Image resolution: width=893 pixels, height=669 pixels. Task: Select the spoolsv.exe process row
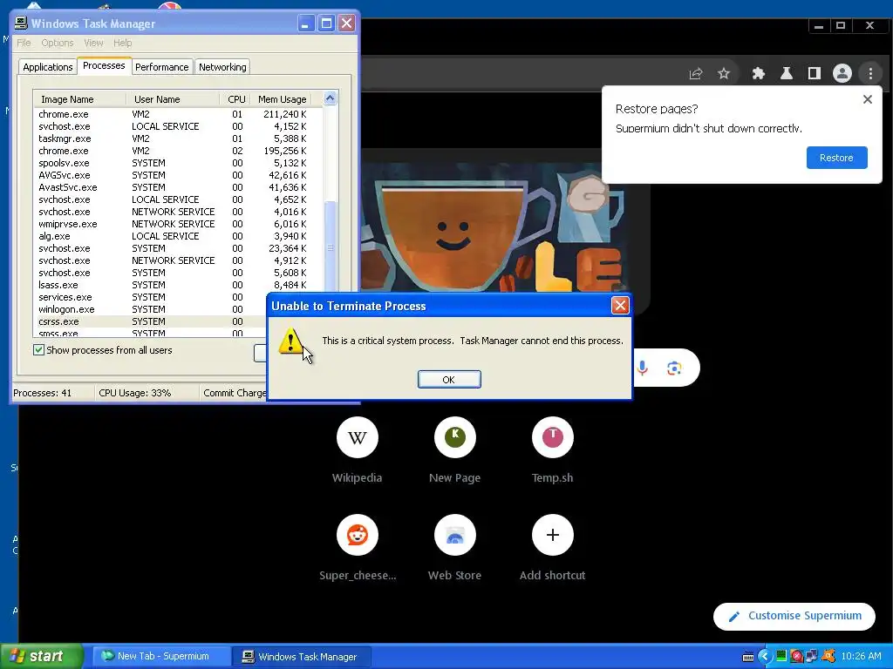(178, 163)
